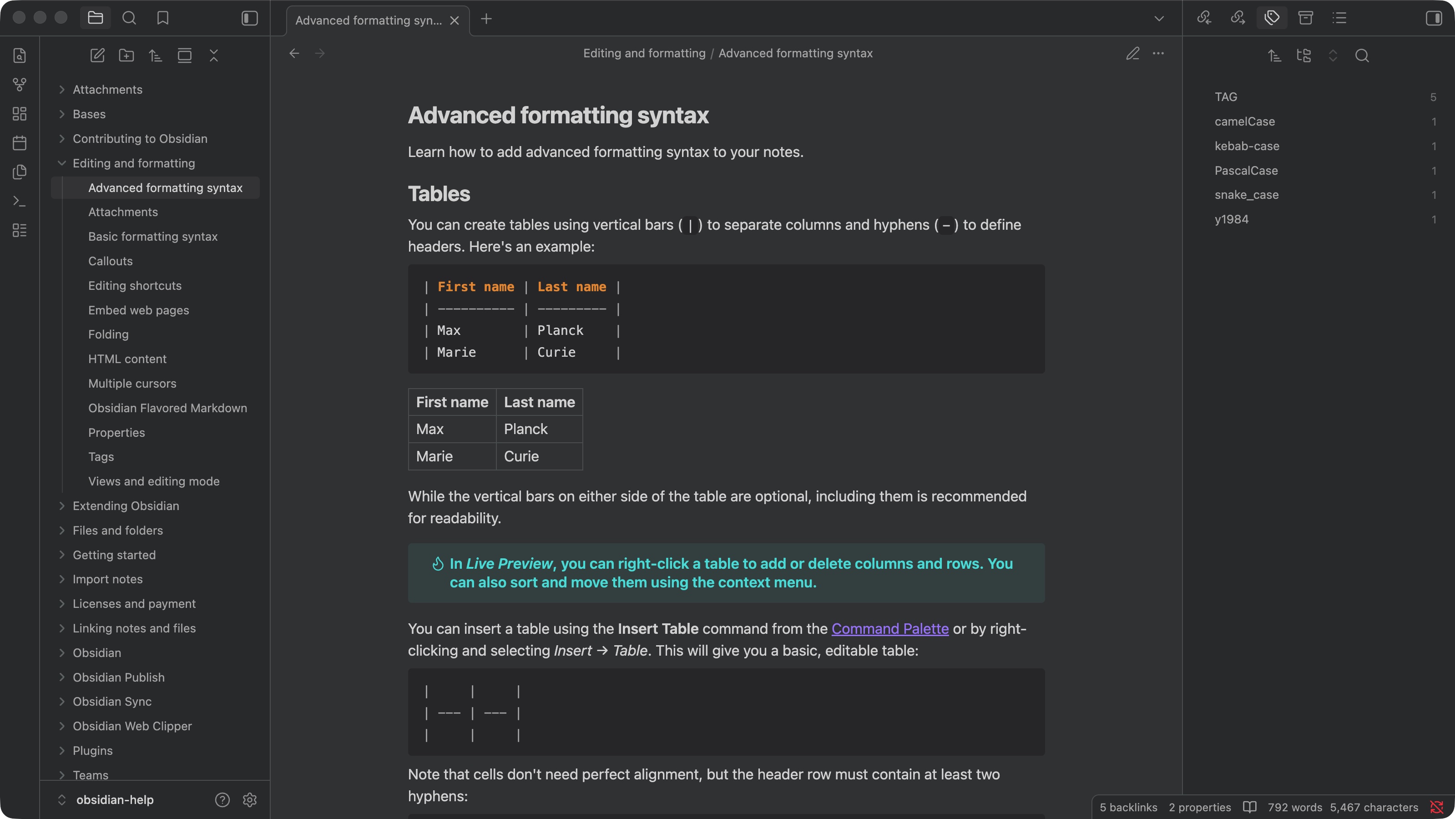
Task: Open the Properties note in file tree
Action: point(116,433)
